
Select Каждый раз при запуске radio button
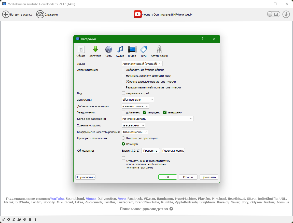tap(123, 138)
